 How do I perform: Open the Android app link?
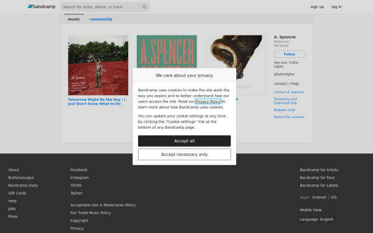(319, 198)
